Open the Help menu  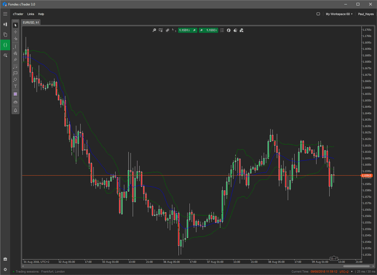(41, 14)
